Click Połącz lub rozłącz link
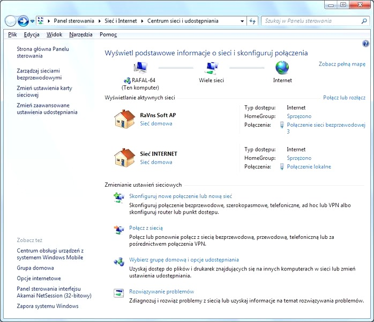374x322 pixels. 344,98
